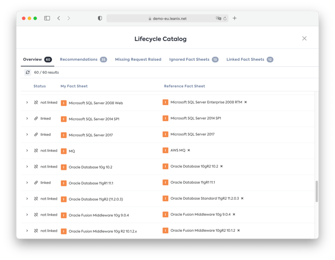Expand the Microsoft SQL Server 2017 row
This screenshot has width=335, height=260.
point(27,135)
